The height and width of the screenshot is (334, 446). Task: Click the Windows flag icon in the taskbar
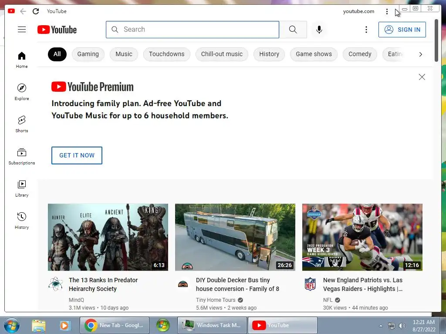click(x=163, y=325)
